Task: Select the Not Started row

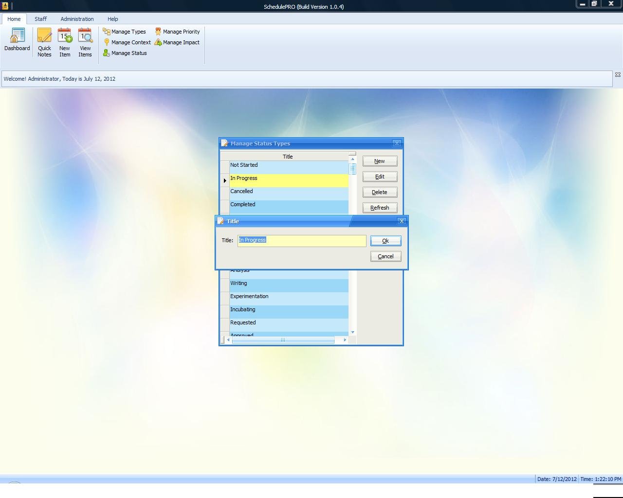Action: coord(288,165)
